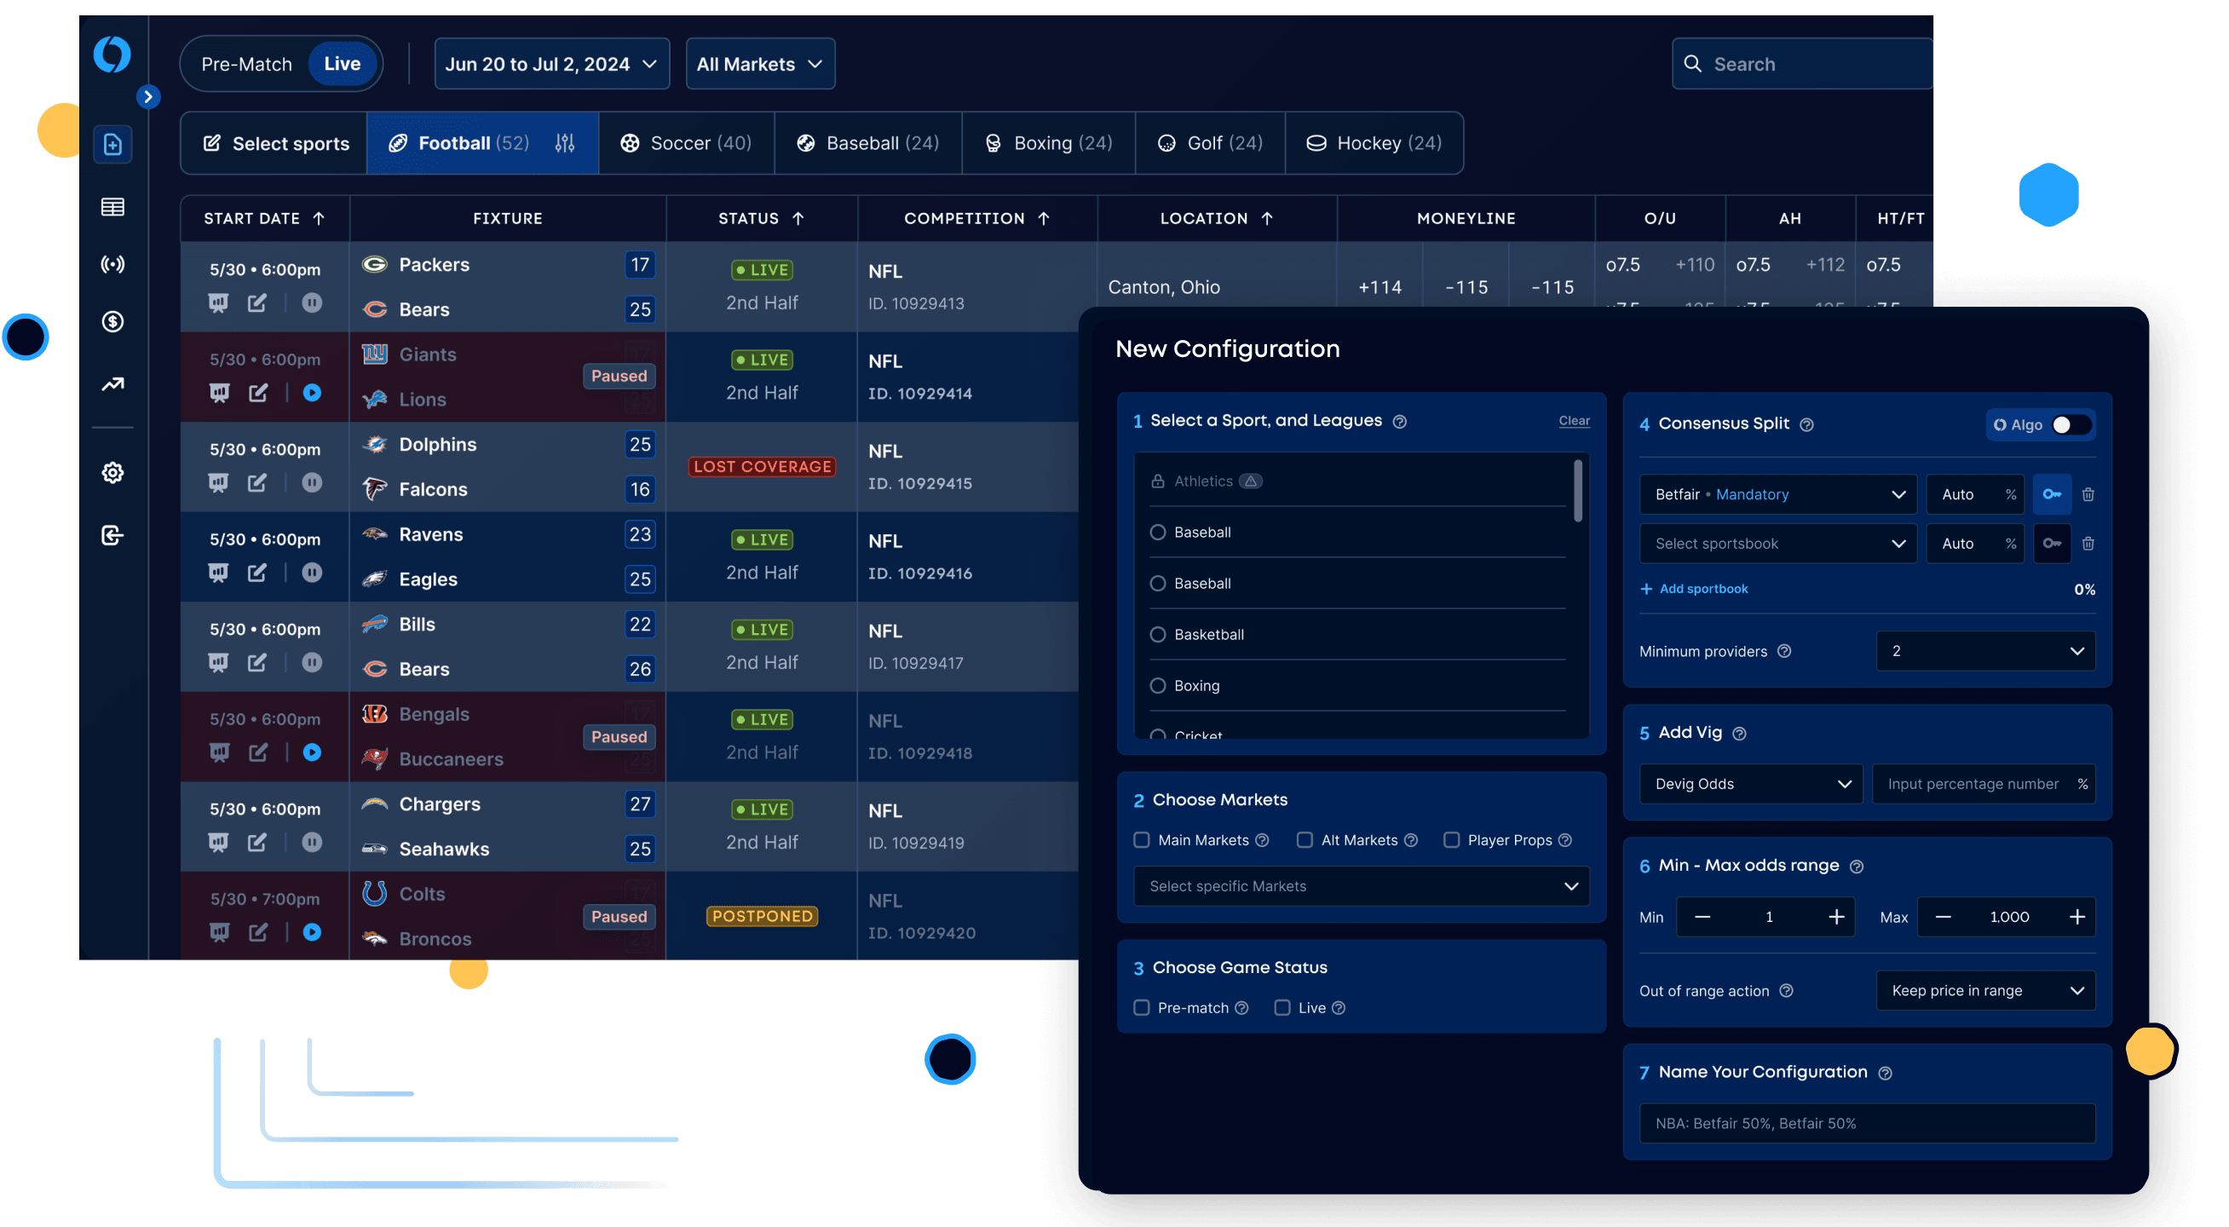
Task: Click the logout icon in sidebar
Action: [112, 536]
